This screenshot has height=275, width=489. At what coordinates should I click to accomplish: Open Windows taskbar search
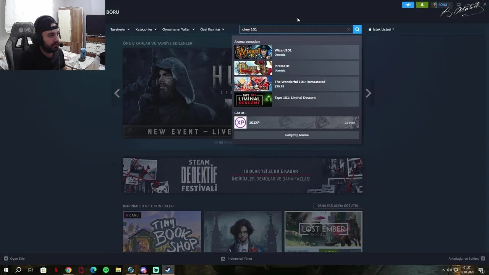(18, 270)
